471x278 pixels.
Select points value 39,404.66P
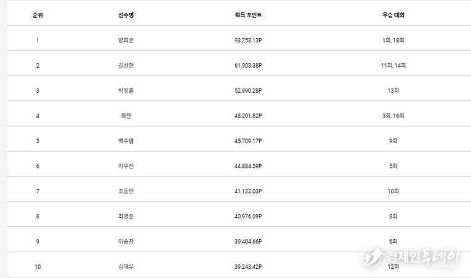(x=248, y=241)
